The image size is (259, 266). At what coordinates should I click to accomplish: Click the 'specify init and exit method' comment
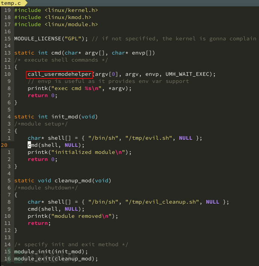(x=71, y=245)
